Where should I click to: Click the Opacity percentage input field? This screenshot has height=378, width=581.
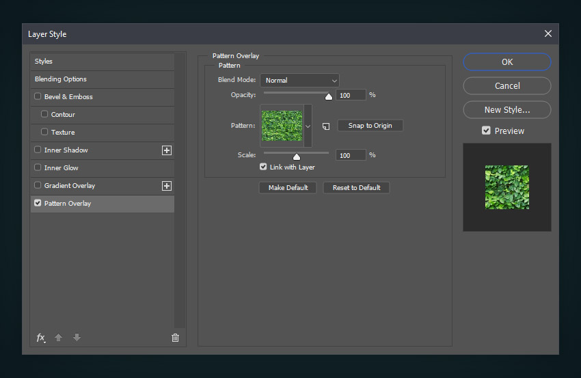[351, 95]
